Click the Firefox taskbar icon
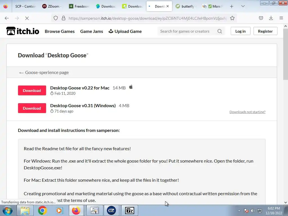 76,210
